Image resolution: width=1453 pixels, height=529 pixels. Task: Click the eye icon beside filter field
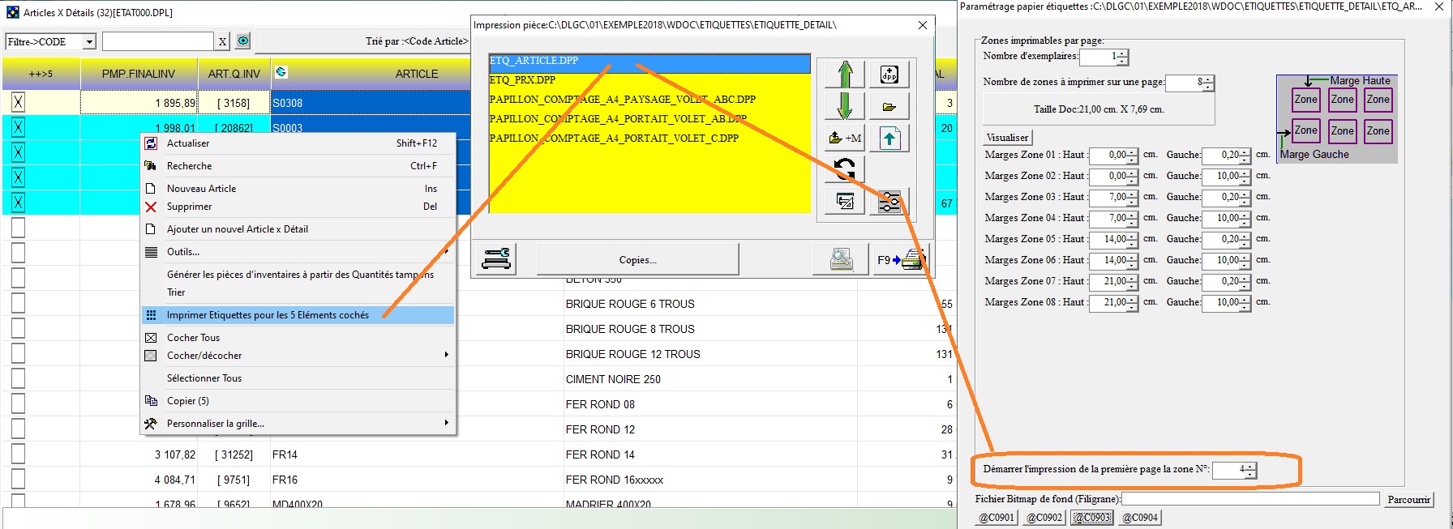pos(243,41)
